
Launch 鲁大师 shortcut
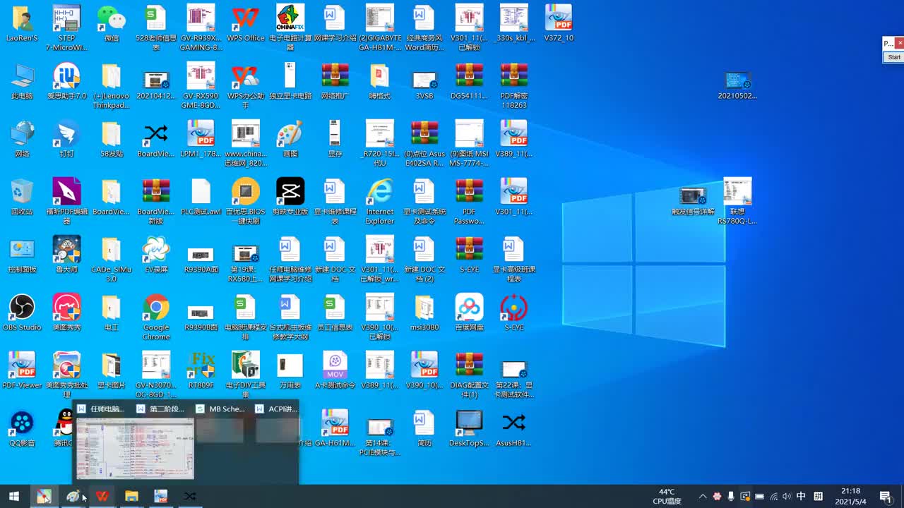click(x=66, y=255)
